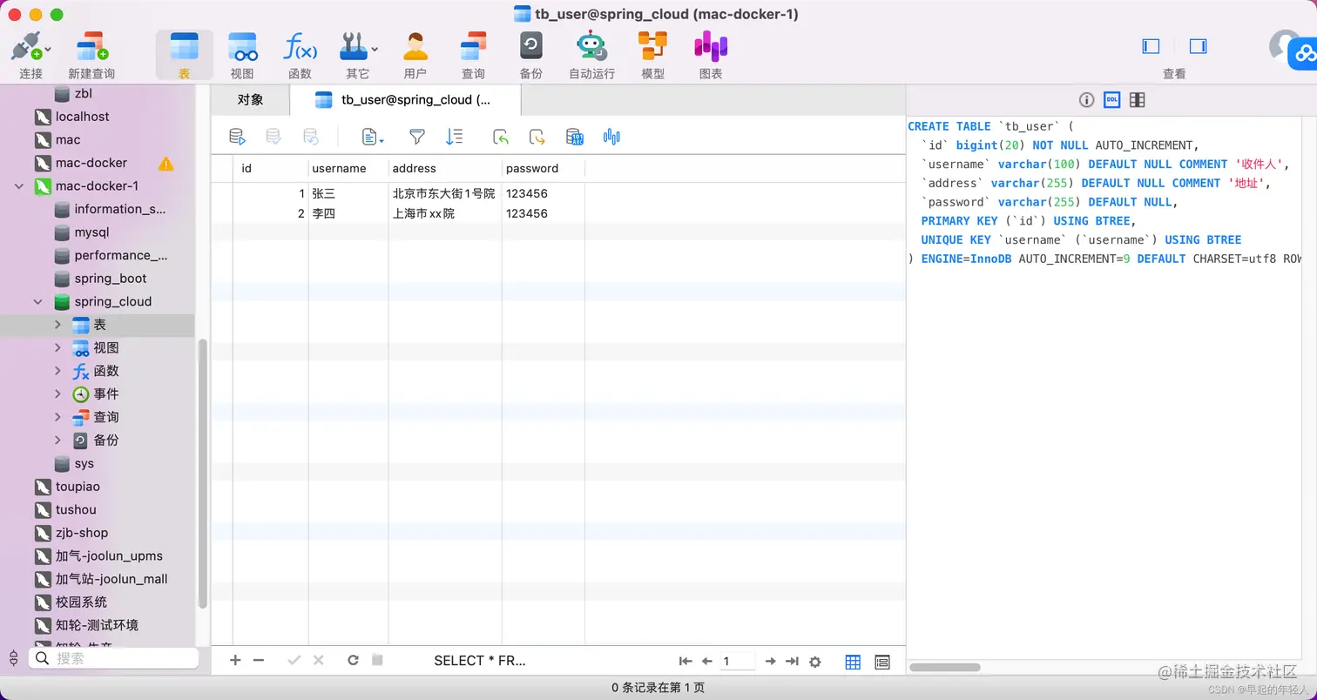Add a record with the plus icon

point(235,661)
